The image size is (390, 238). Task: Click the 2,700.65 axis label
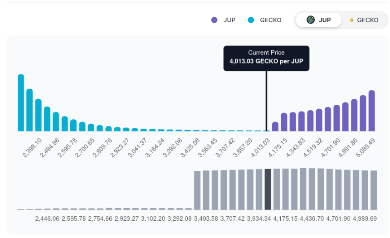click(85, 148)
